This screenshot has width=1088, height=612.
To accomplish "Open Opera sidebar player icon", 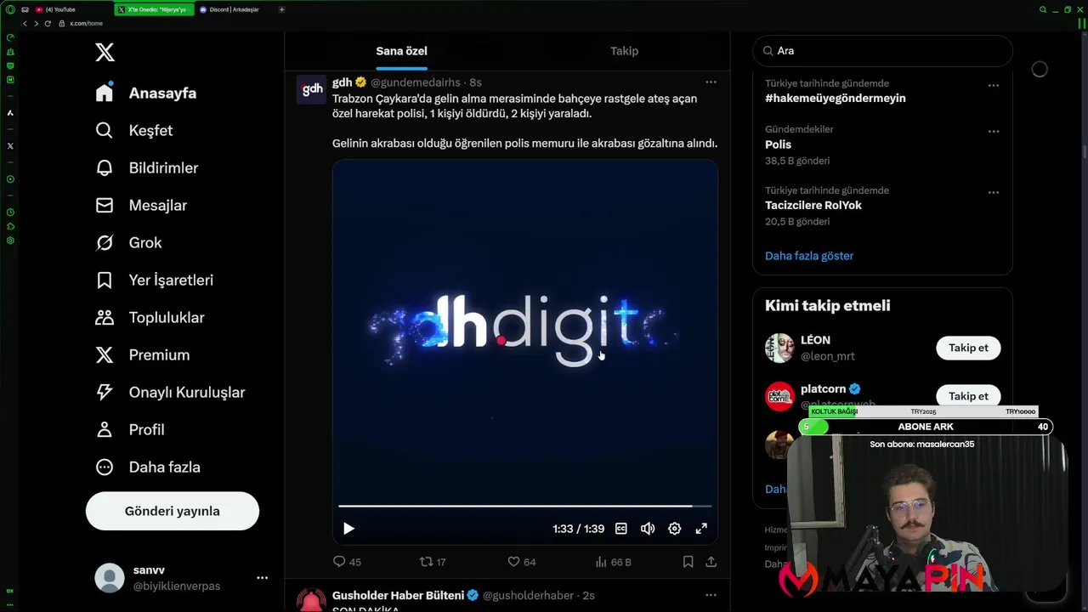I will 10,179.
